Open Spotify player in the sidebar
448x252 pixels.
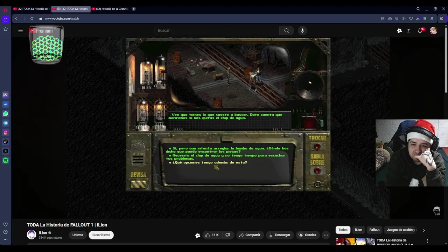(x=6, y=160)
